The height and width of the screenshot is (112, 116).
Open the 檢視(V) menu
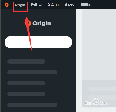point(70,5)
